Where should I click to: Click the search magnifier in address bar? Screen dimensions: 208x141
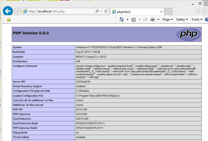pos(97,11)
